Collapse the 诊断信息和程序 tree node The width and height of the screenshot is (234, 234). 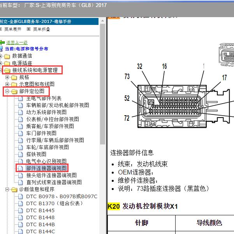click(7, 189)
